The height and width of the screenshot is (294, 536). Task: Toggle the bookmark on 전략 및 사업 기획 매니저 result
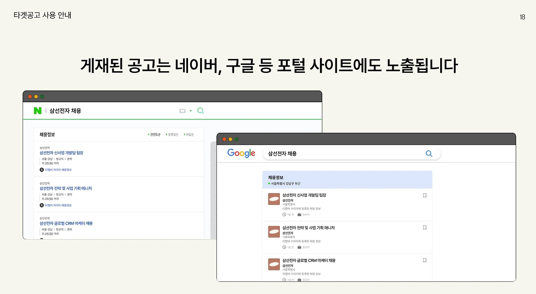point(425,227)
